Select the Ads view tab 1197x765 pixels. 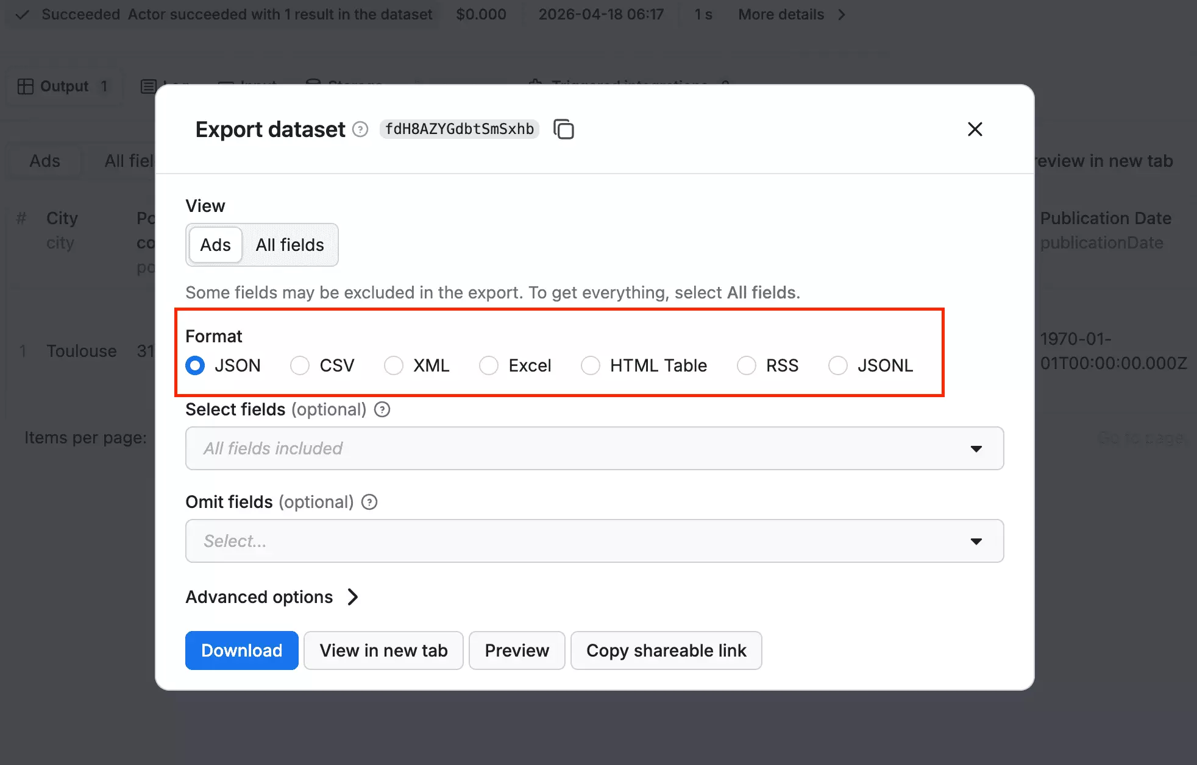pos(215,245)
